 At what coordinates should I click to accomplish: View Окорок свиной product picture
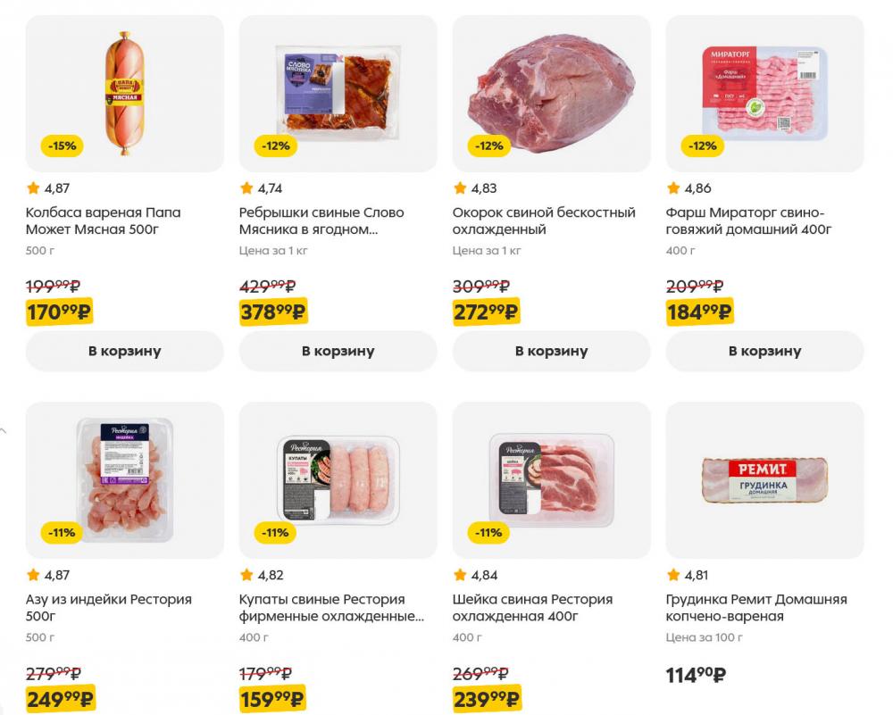coord(551,93)
